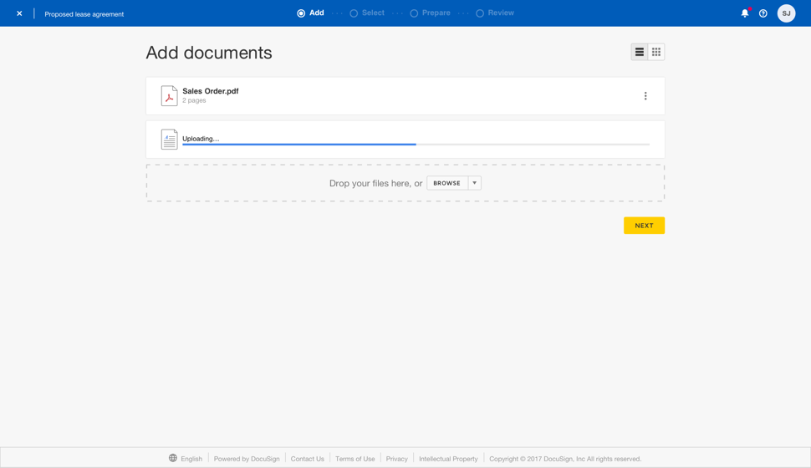
Task: Click the Copyright 2017 DocuSign text
Action: coord(565,459)
